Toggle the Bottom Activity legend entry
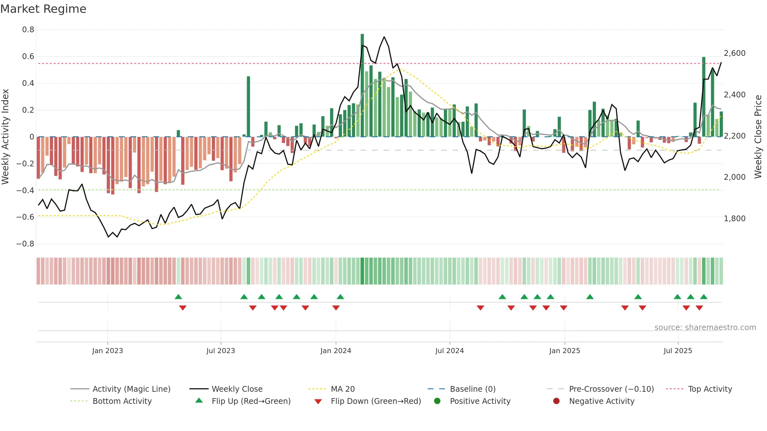The width and height of the screenshot is (767, 431). [111, 401]
